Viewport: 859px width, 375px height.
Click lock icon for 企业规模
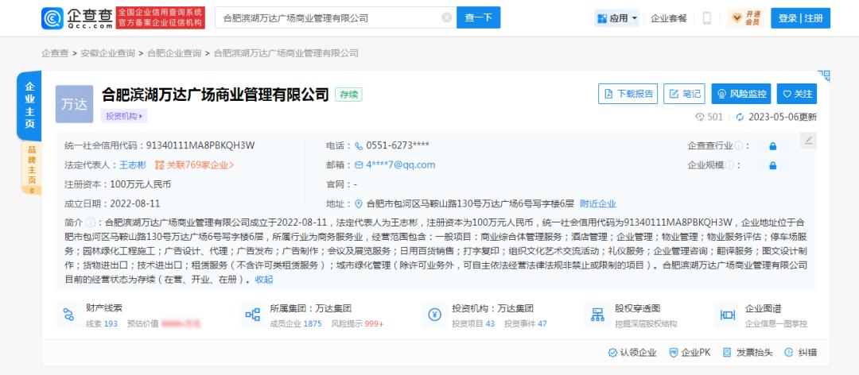click(x=772, y=165)
